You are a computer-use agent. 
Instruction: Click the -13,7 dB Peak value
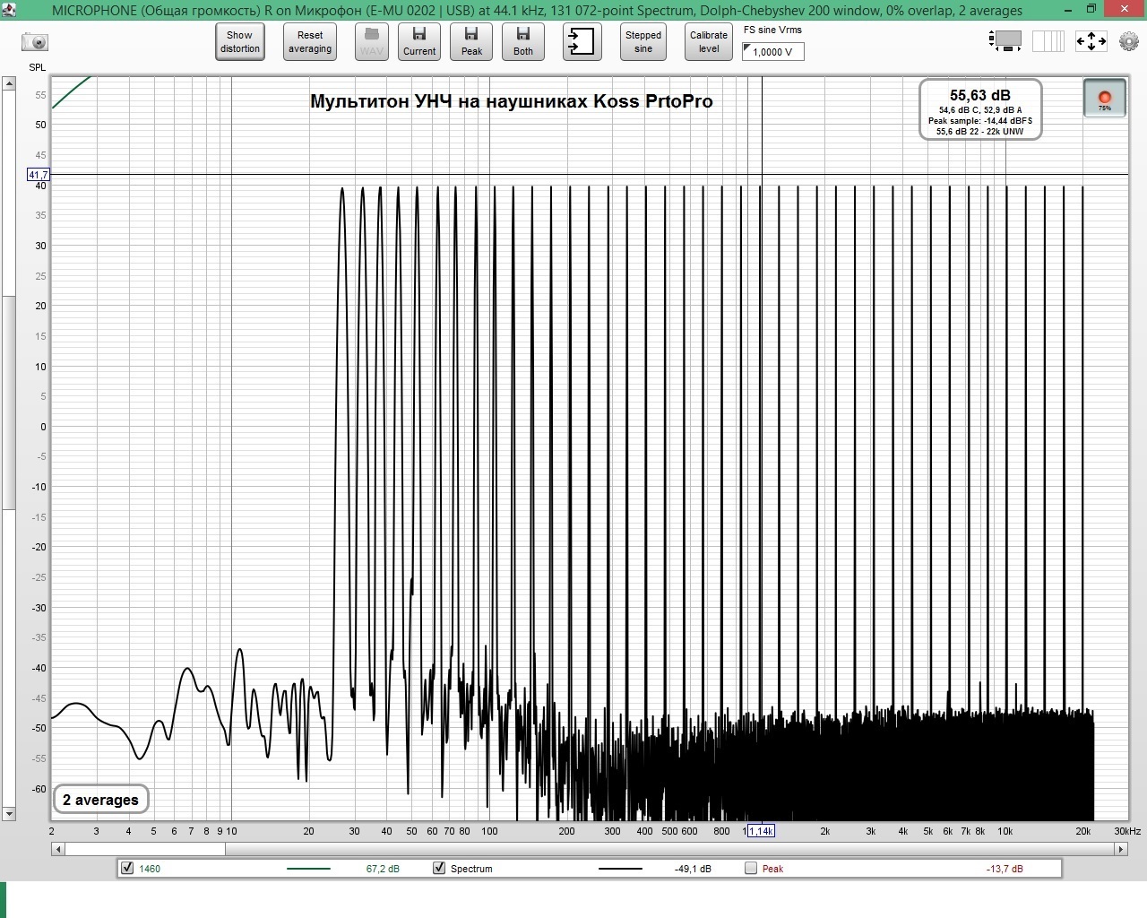[1005, 869]
